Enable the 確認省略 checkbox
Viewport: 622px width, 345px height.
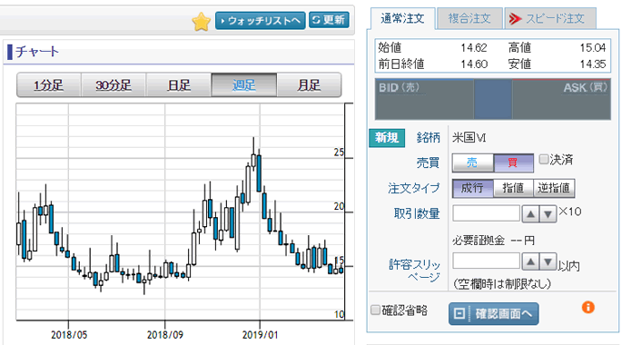pos(375,310)
